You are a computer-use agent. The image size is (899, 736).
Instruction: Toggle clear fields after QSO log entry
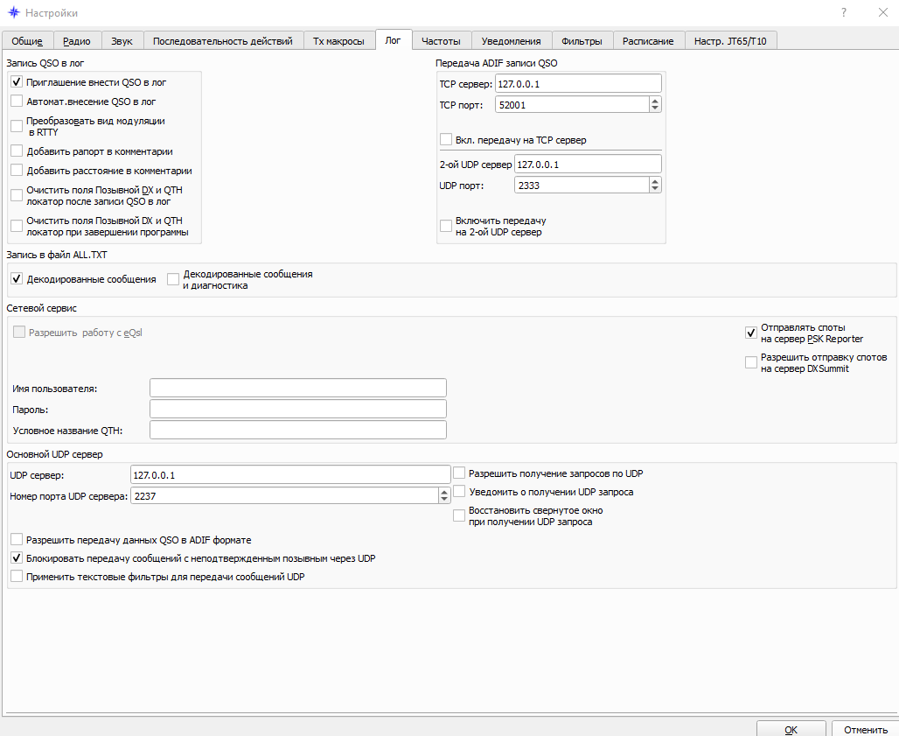(x=17, y=196)
